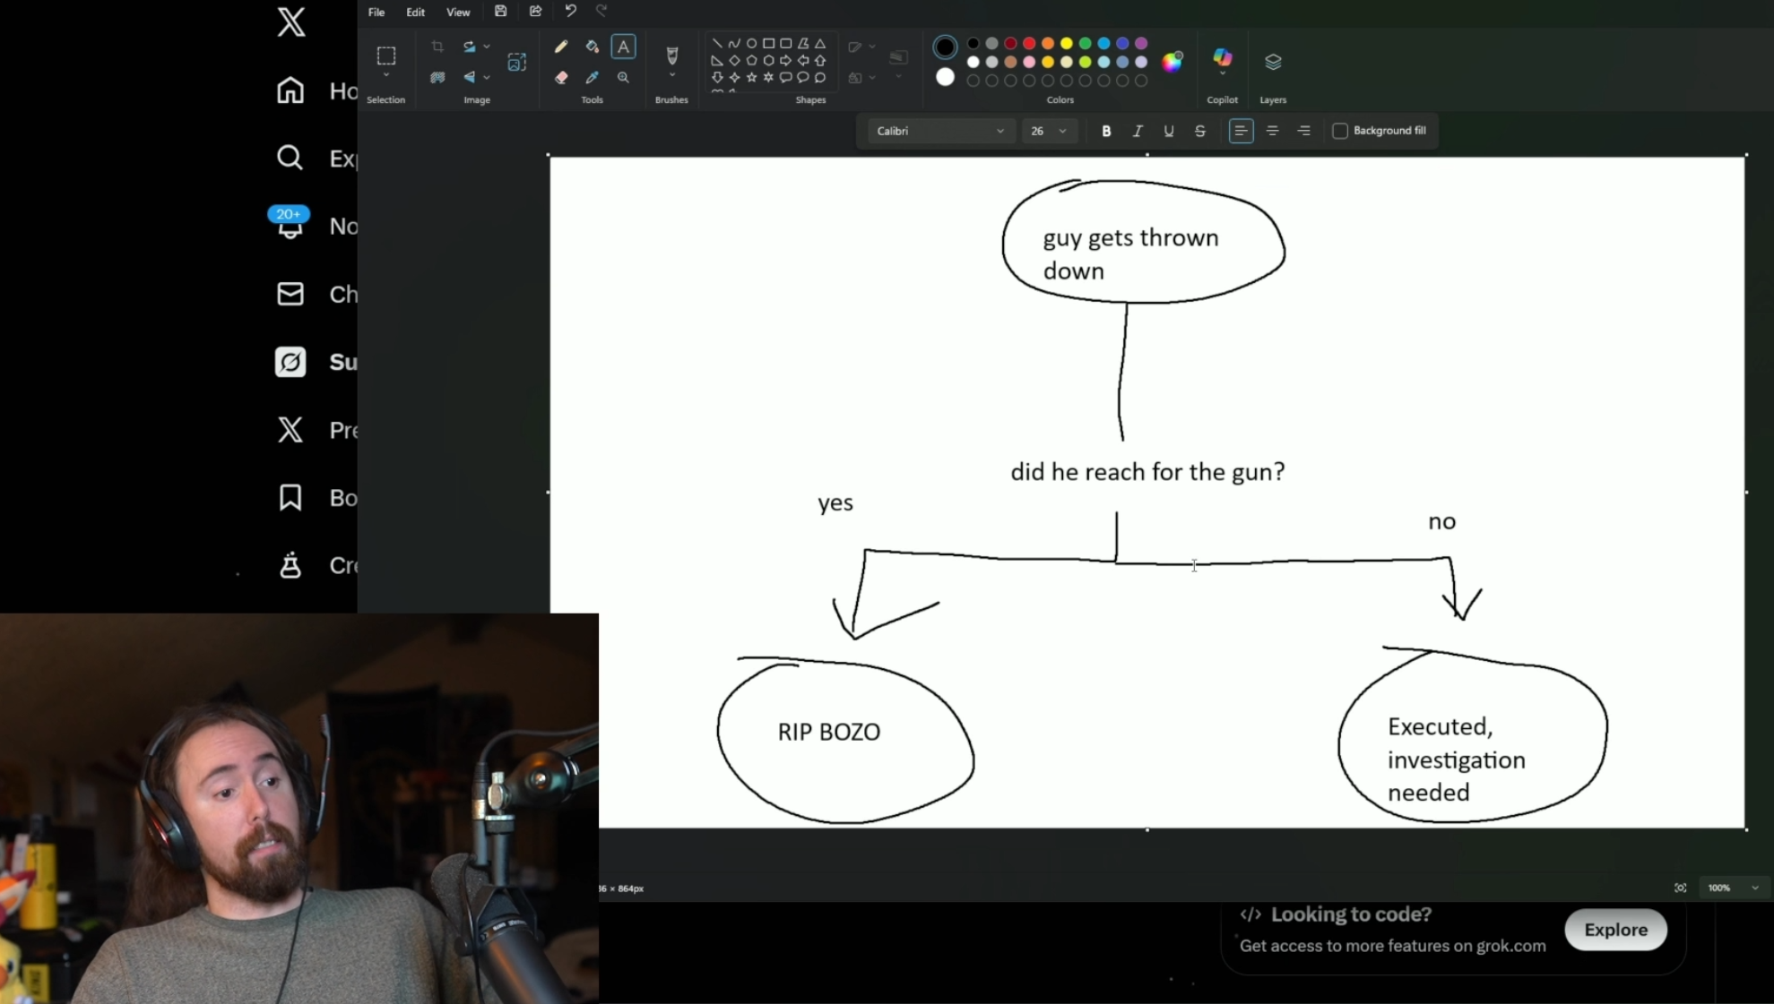
Task: Pick the red color swatch
Action: (x=1029, y=43)
